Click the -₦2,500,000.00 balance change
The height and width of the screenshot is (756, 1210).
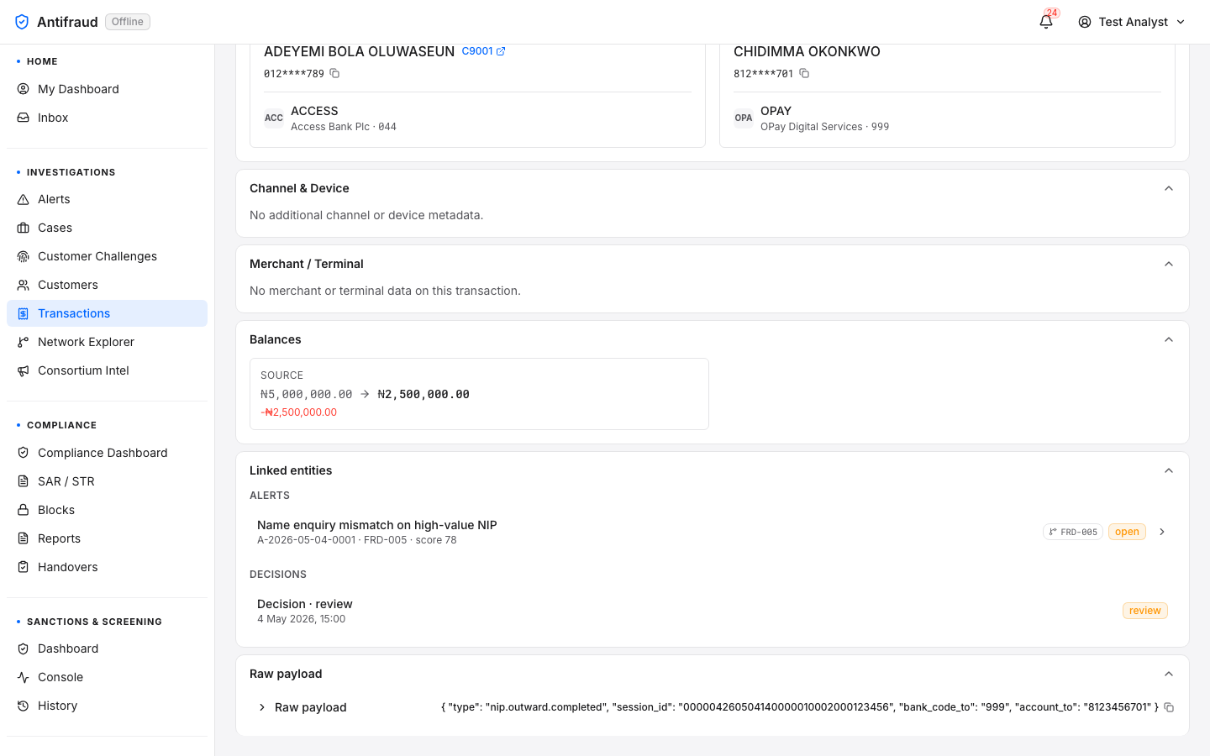point(298,412)
